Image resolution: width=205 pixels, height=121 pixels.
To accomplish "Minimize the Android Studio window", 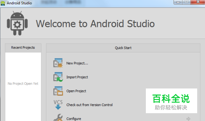I will [178, 2].
